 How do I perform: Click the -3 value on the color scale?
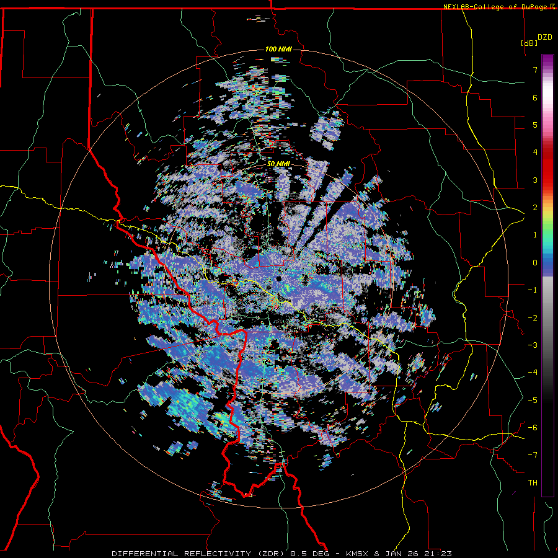click(x=533, y=345)
